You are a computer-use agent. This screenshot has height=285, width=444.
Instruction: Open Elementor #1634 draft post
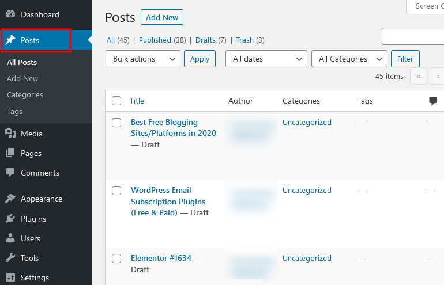[x=161, y=258]
